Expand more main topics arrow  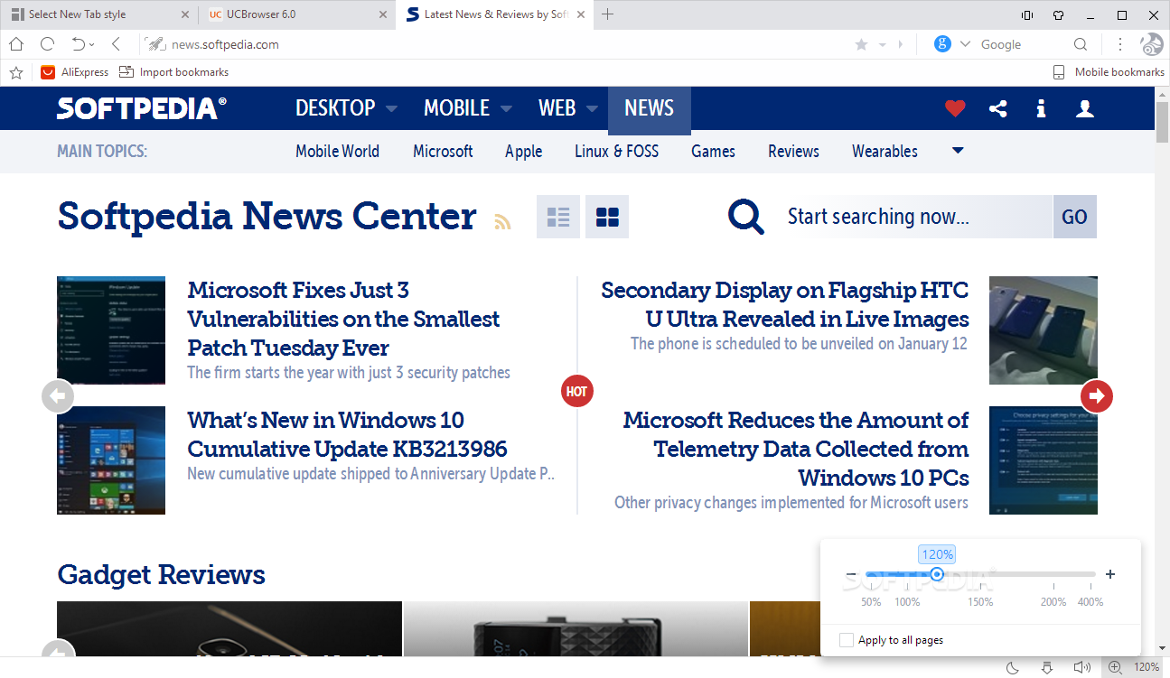(x=958, y=151)
